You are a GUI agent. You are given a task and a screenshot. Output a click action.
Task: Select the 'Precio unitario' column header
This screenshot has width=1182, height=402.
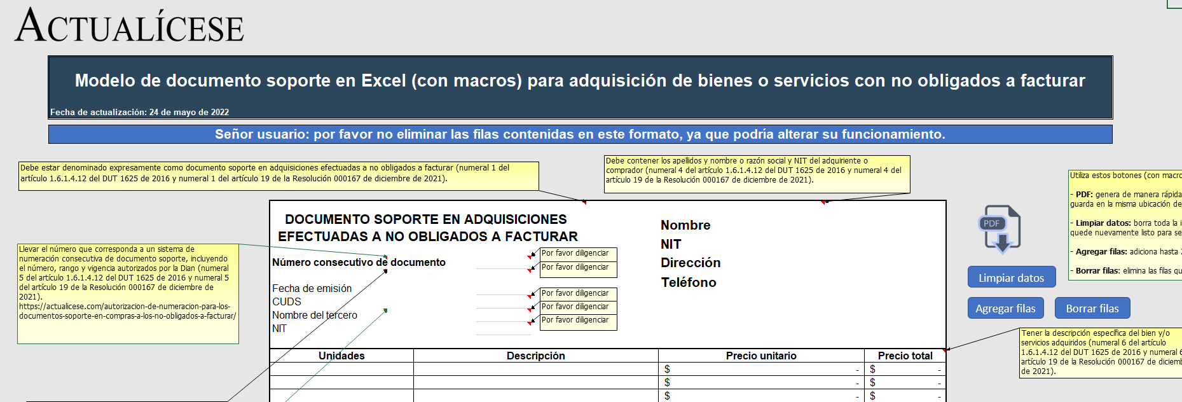click(x=761, y=356)
